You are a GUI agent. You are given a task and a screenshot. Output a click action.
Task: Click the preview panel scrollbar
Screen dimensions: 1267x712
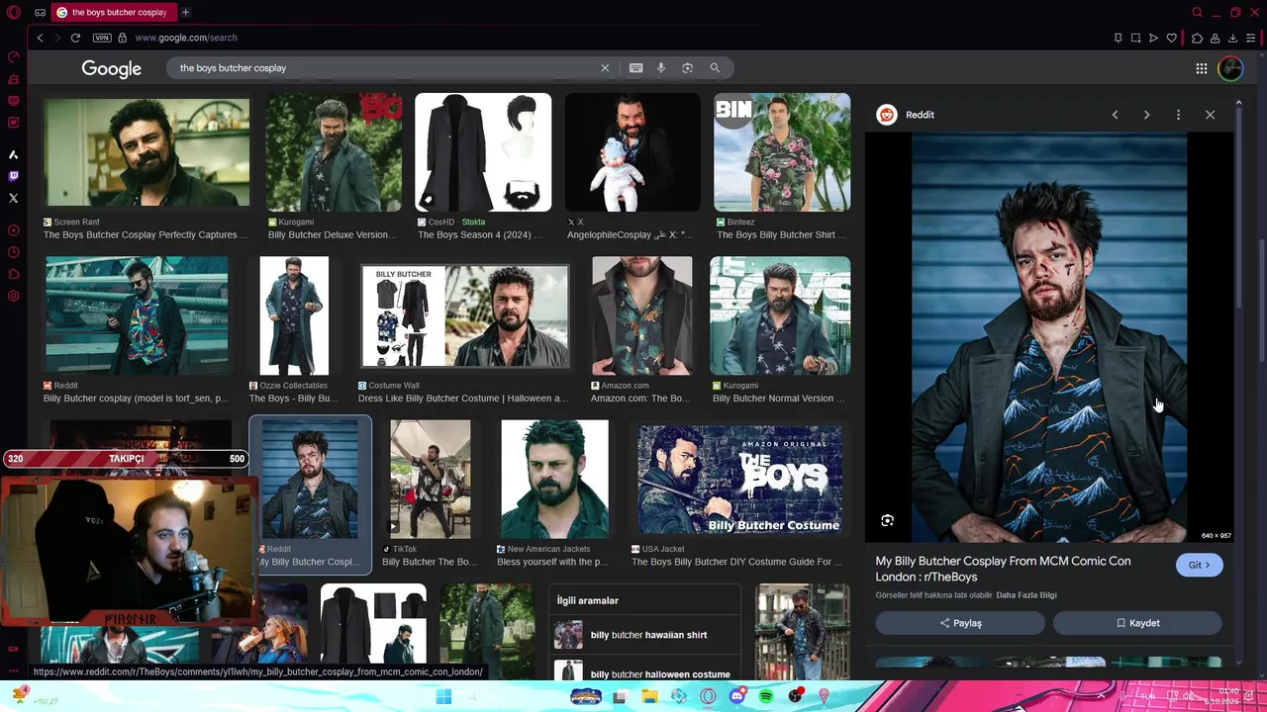pos(1238,208)
